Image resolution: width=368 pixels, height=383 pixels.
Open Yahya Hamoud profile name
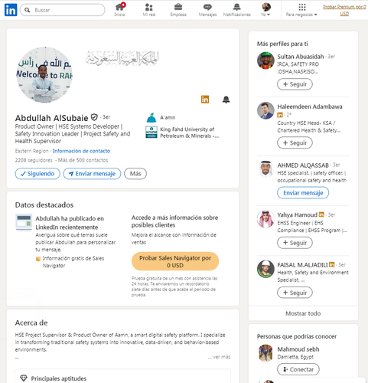click(x=298, y=214)
